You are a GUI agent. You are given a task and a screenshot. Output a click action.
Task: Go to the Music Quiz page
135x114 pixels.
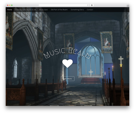(x=43, y=10)
